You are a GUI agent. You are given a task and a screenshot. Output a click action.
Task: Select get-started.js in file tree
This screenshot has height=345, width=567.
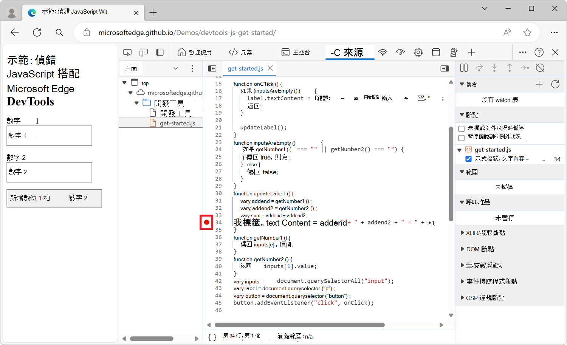tap(177, 123)
